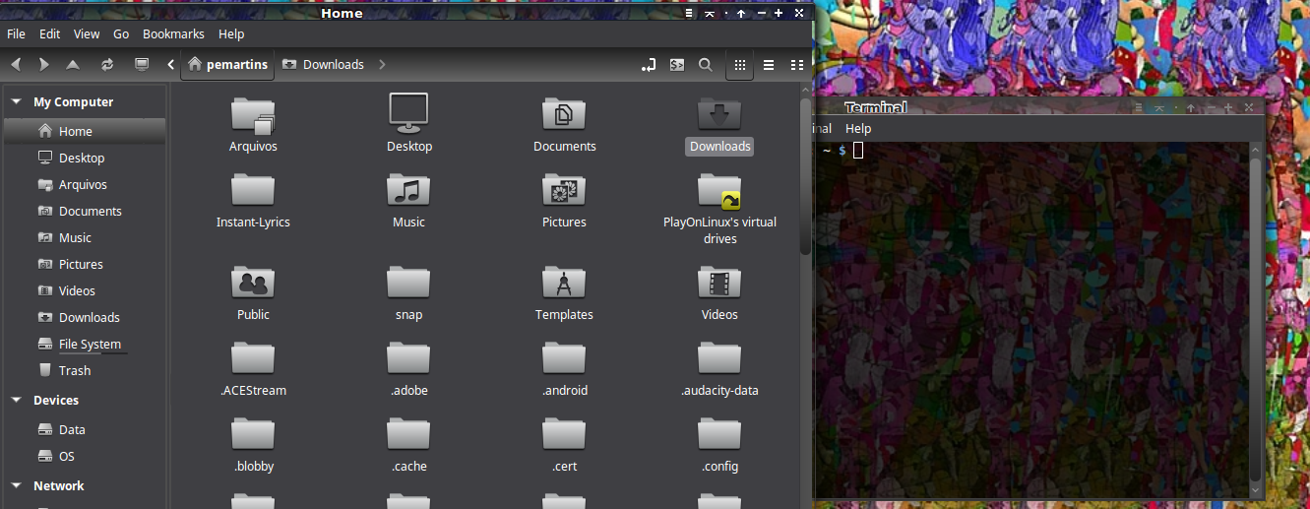The image size is (1310, 509).
Task: Select the .cache folder
Action: click(408, 433)
